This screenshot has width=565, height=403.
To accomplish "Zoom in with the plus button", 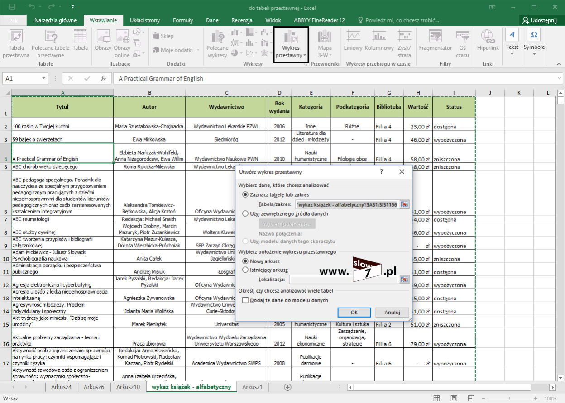I will click(536, 398).
